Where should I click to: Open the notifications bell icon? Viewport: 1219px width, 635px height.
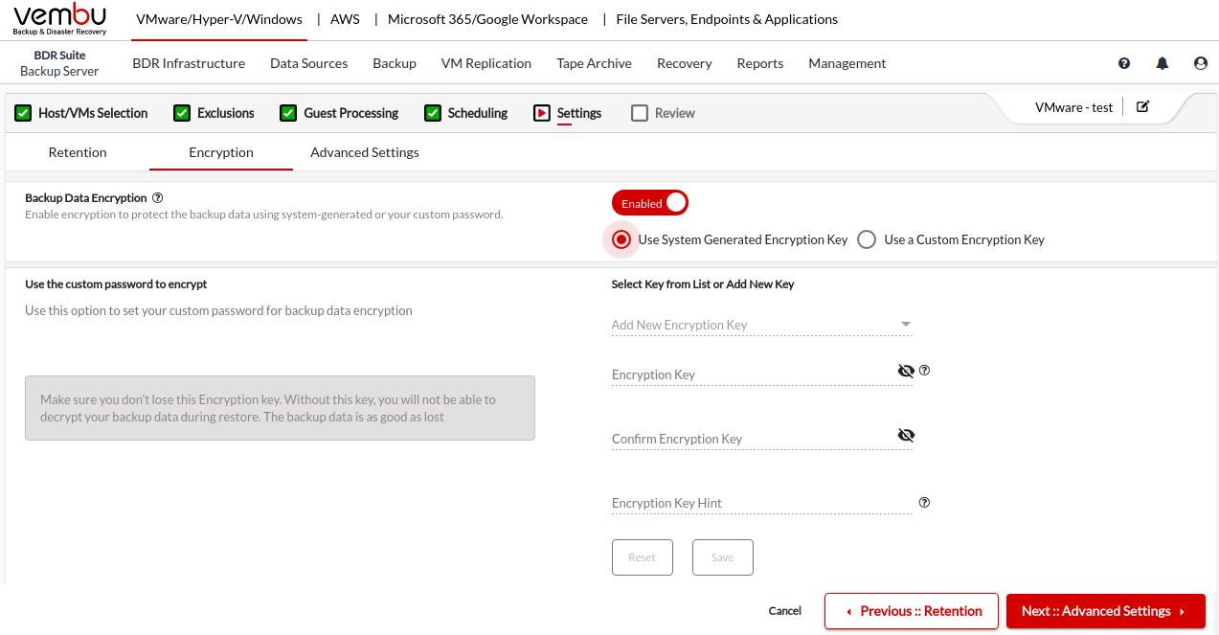coord(1163,63)
